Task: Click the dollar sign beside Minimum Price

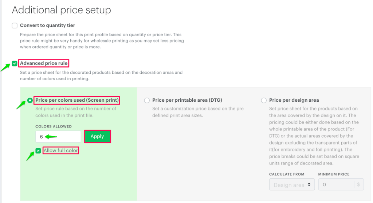Action: pos(359,185)
